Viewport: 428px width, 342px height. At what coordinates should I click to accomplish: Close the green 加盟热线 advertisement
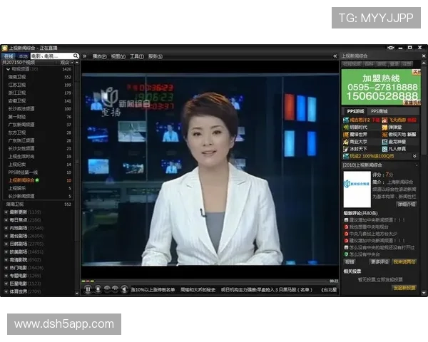[x=417, y=72]
